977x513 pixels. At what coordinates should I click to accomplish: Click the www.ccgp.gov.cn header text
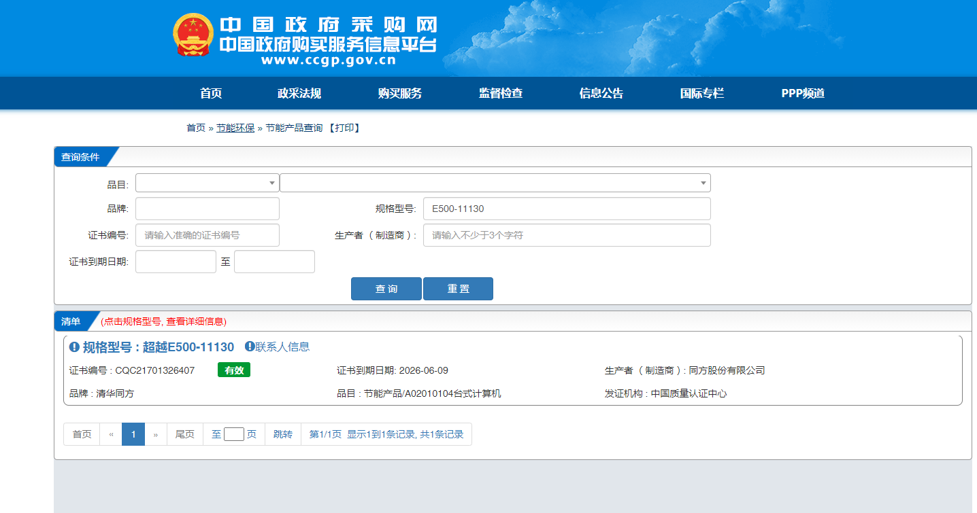point(329,60)
